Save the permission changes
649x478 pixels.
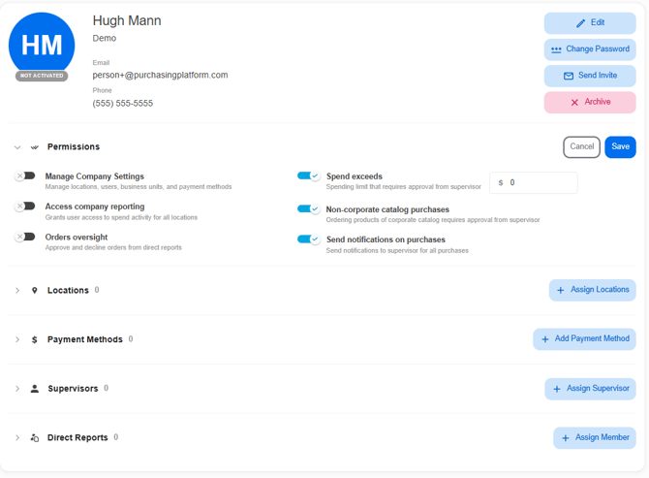[620, 146]
